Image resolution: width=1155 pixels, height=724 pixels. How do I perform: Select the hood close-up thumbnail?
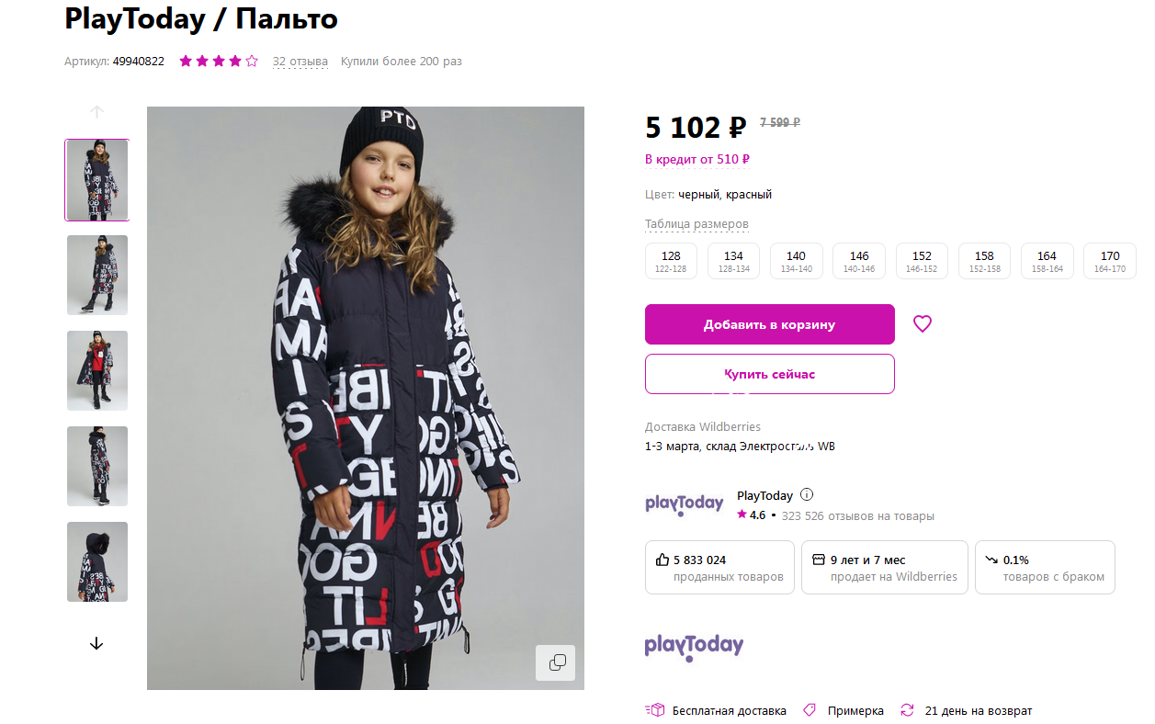97,561
